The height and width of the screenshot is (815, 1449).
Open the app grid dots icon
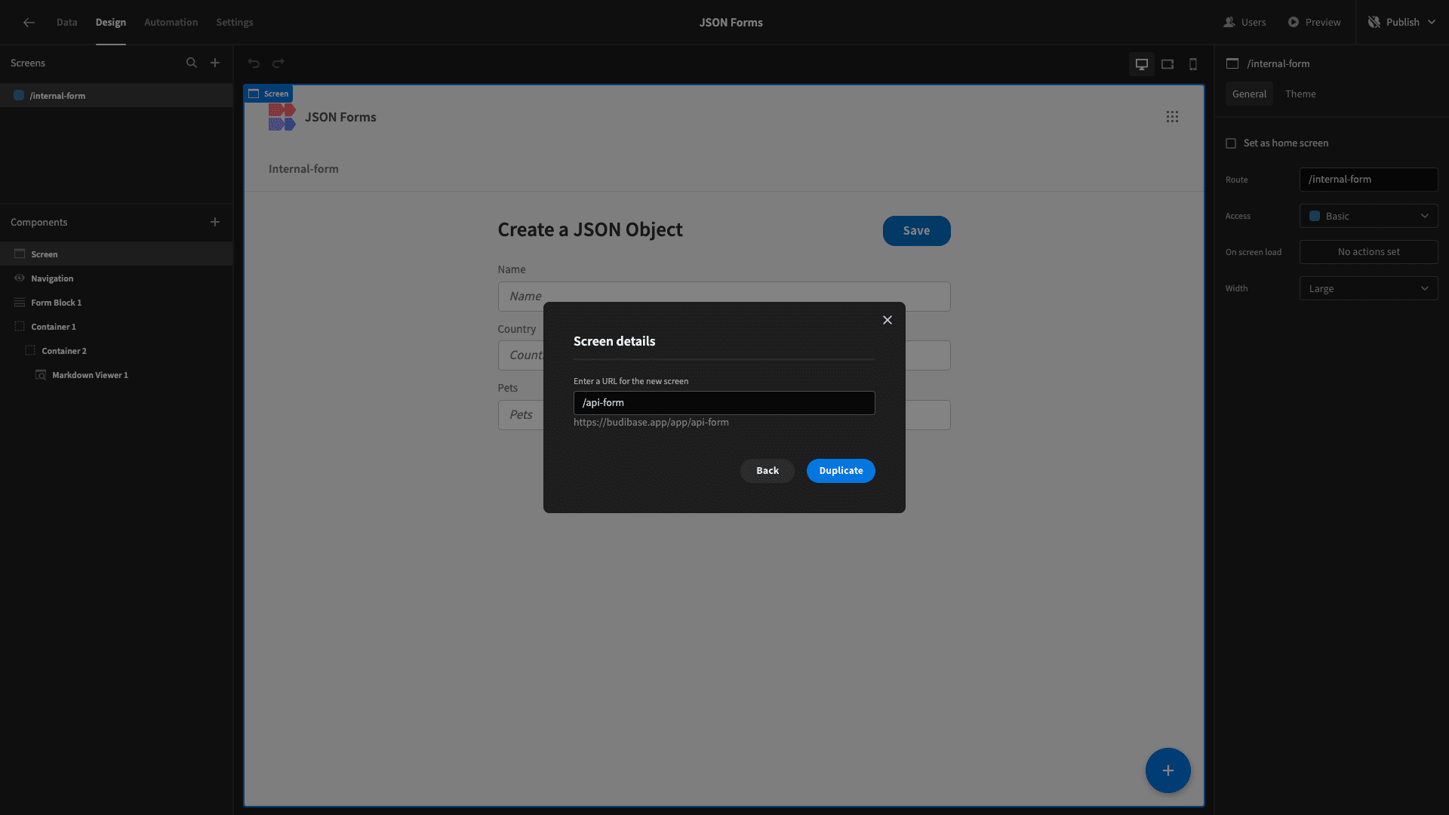click(1172, 117)
